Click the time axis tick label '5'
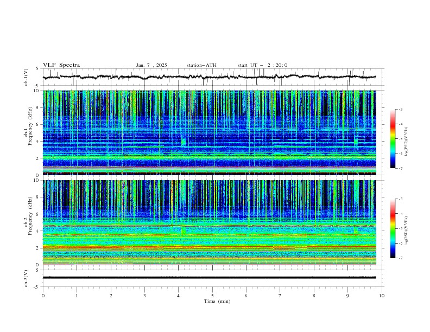 (x=212, y=296)
